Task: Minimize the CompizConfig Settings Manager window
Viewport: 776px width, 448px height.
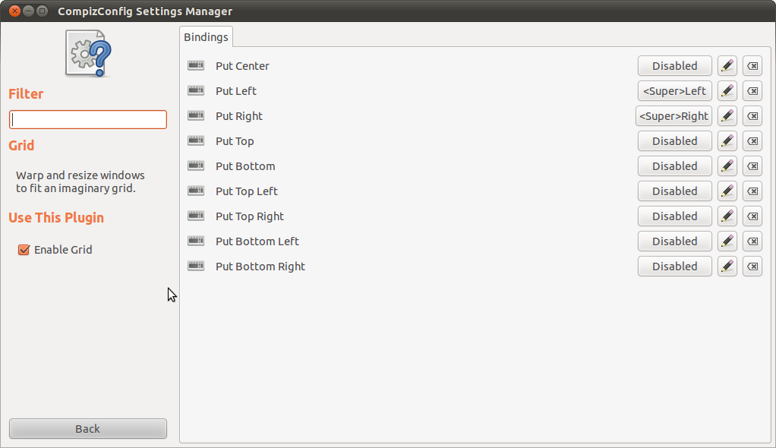Action: pos(29,11)
